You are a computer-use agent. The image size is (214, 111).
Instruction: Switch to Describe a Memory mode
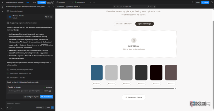pyautogui.click(x=124, y=24)
